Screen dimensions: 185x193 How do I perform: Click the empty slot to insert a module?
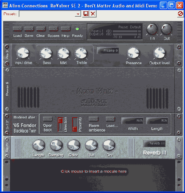pyautogui.click(x=93, y=172)
